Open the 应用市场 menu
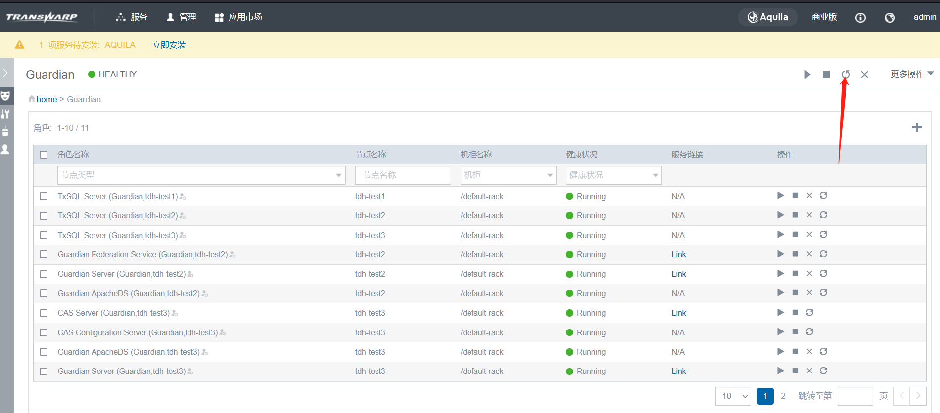 (238, 17)
